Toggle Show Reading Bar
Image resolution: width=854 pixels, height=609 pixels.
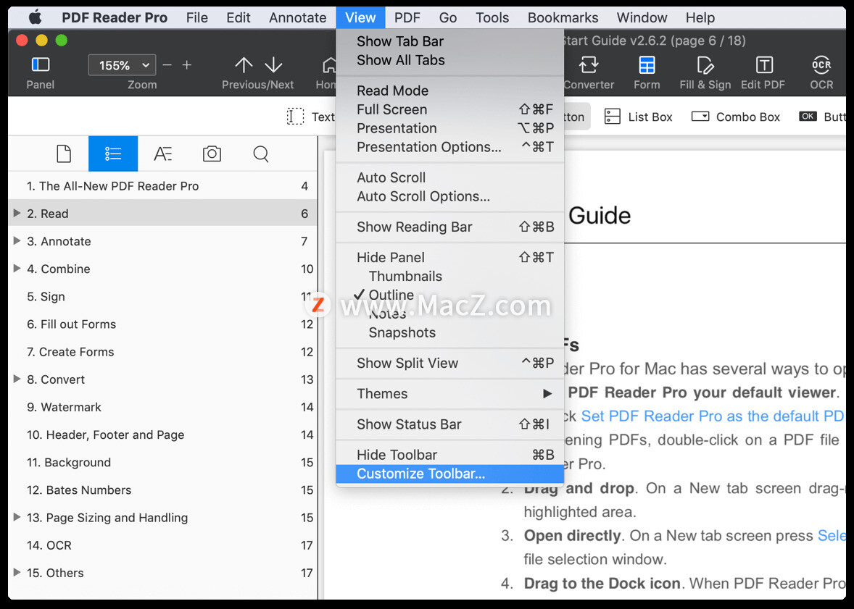tap(450, 227)
